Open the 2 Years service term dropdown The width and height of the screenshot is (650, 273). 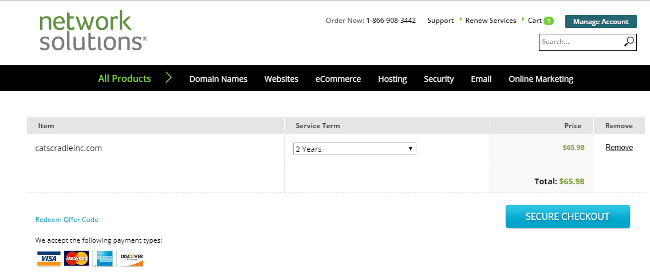(x=354, y=149)
